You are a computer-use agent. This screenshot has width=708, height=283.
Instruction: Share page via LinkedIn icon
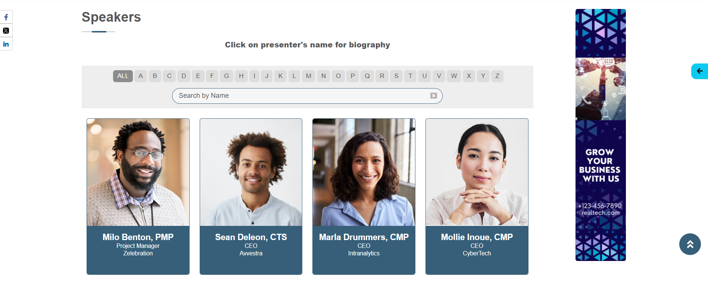point(6,44)
